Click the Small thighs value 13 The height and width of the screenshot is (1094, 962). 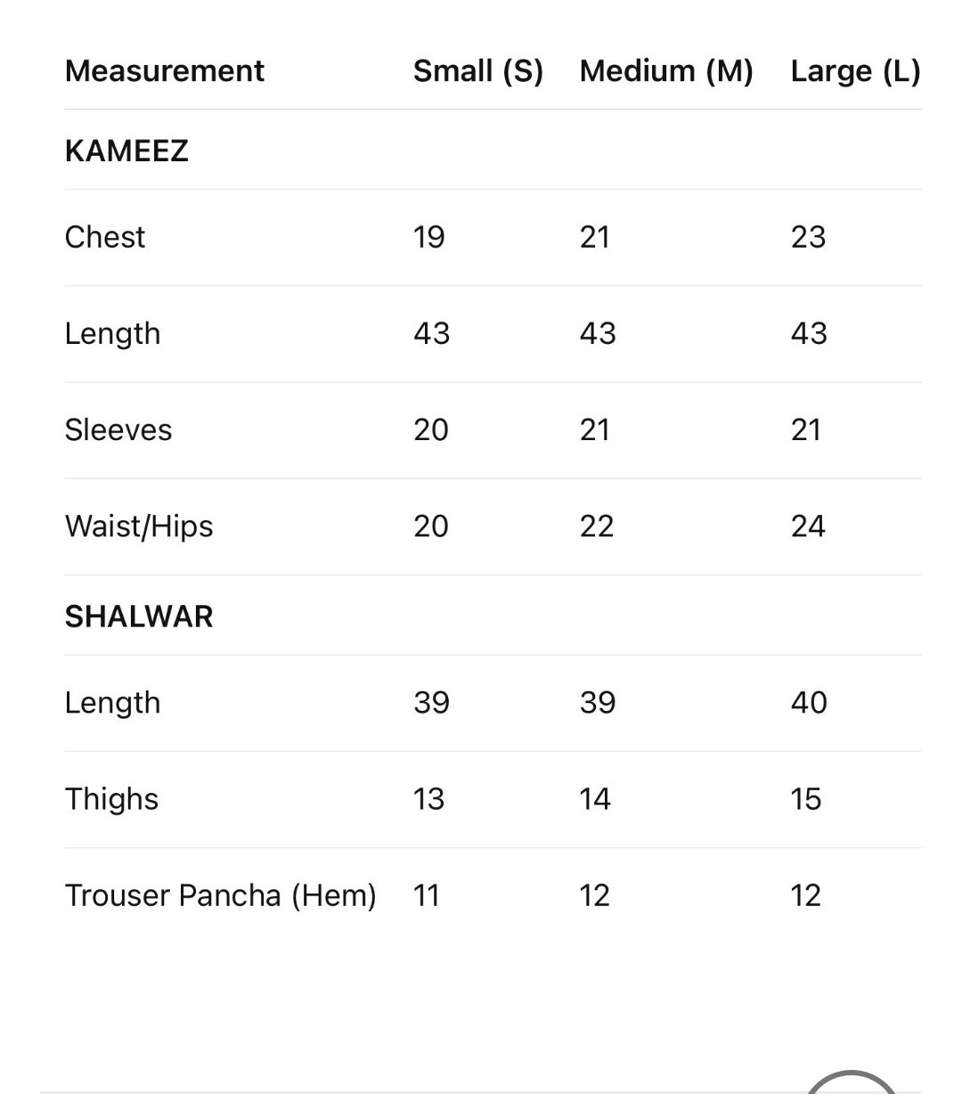(428, 799)
